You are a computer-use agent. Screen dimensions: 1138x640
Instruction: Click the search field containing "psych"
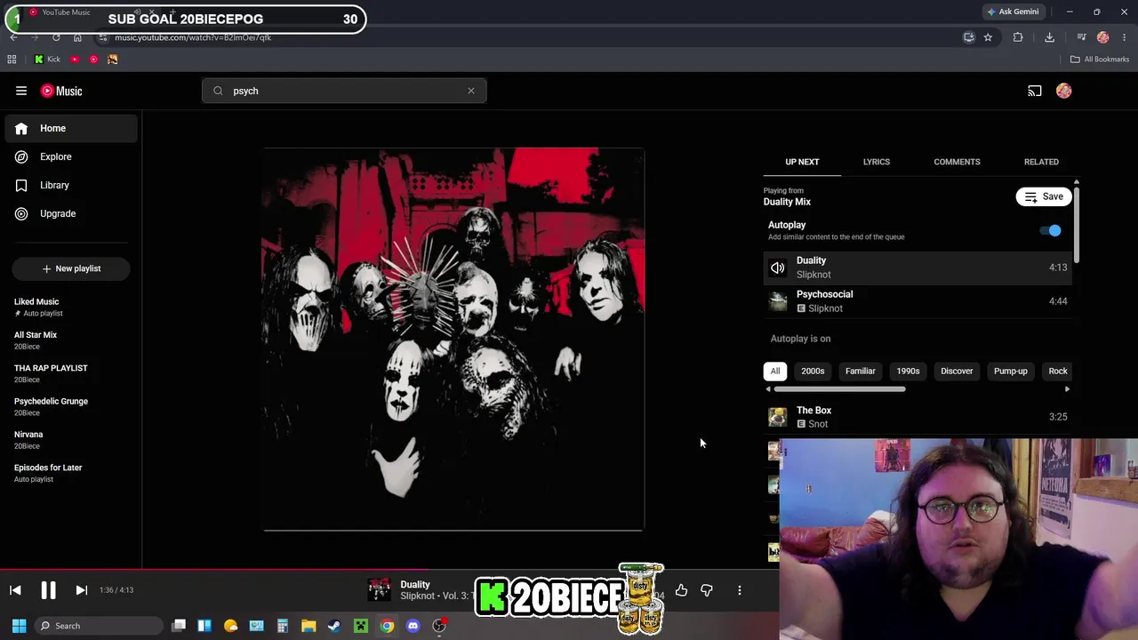pos(344,91)
